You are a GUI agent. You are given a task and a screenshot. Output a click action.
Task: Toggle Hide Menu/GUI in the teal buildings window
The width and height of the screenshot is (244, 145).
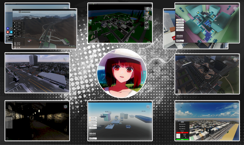180,40
